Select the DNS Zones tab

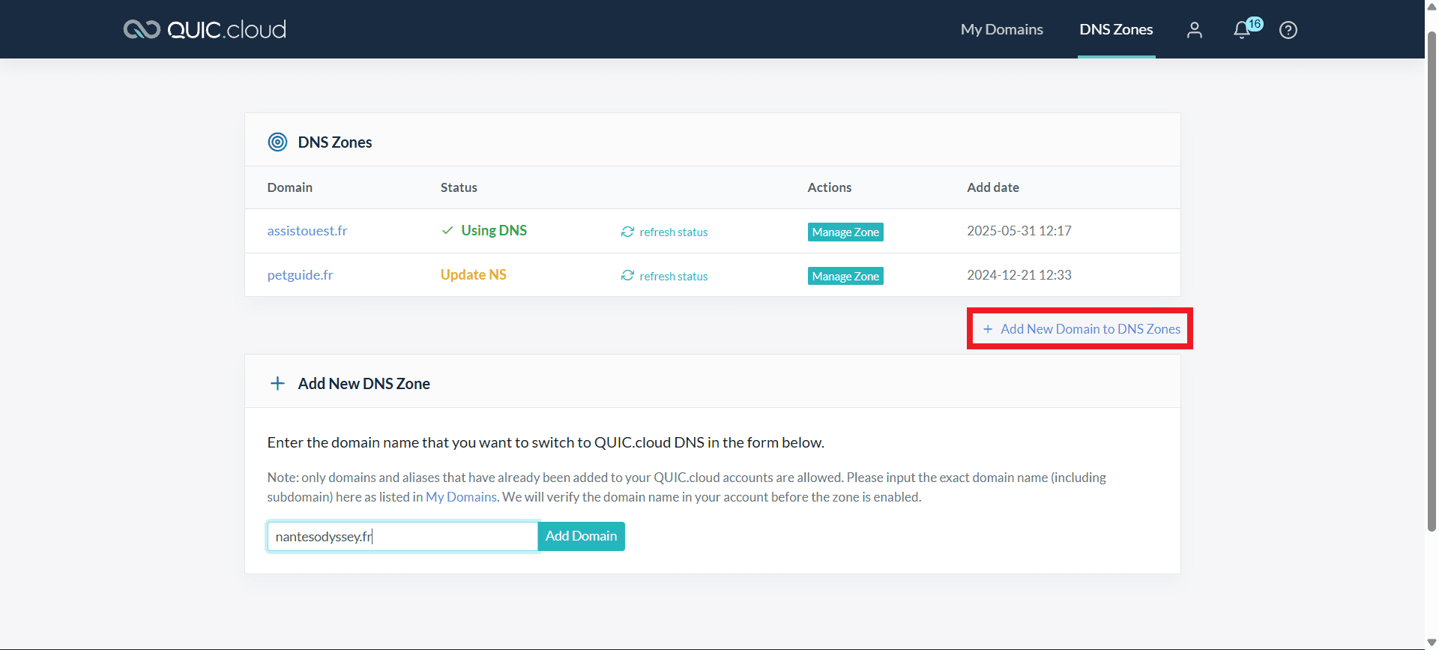1116,29
